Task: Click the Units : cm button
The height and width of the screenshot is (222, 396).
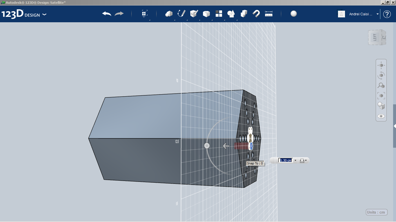Action: coord(377,212)
